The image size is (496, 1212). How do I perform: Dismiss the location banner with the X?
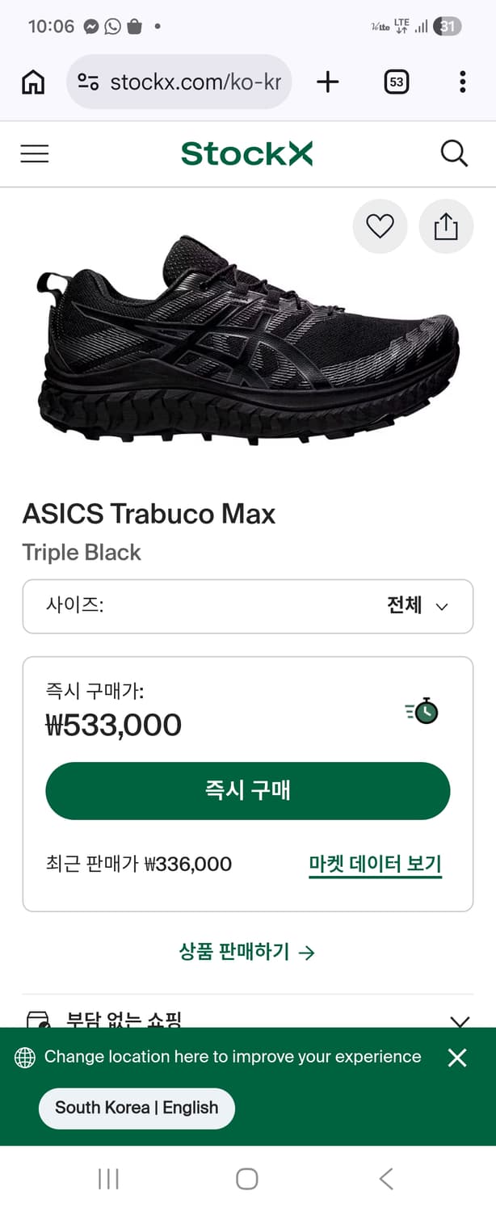pos(457,1057)
